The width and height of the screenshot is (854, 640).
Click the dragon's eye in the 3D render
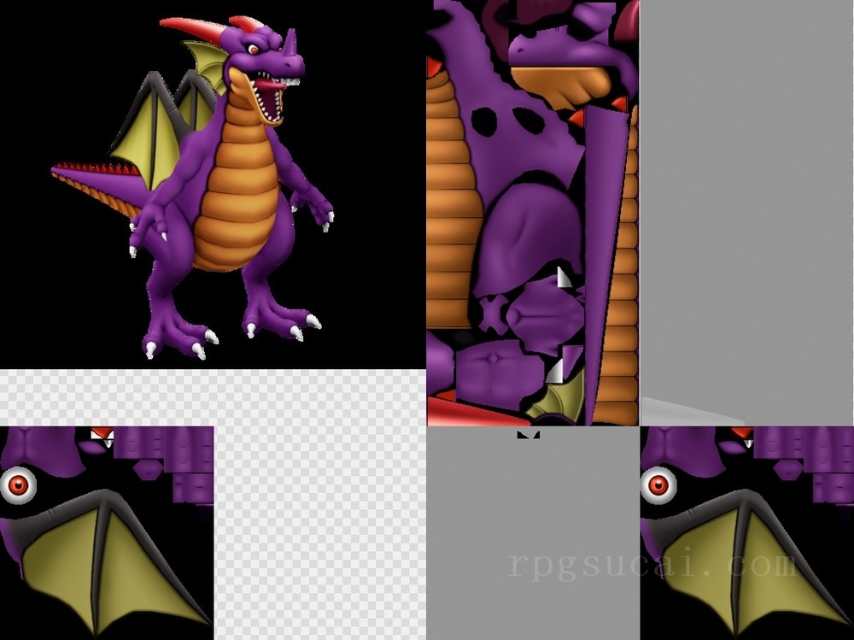pos(253,50)
